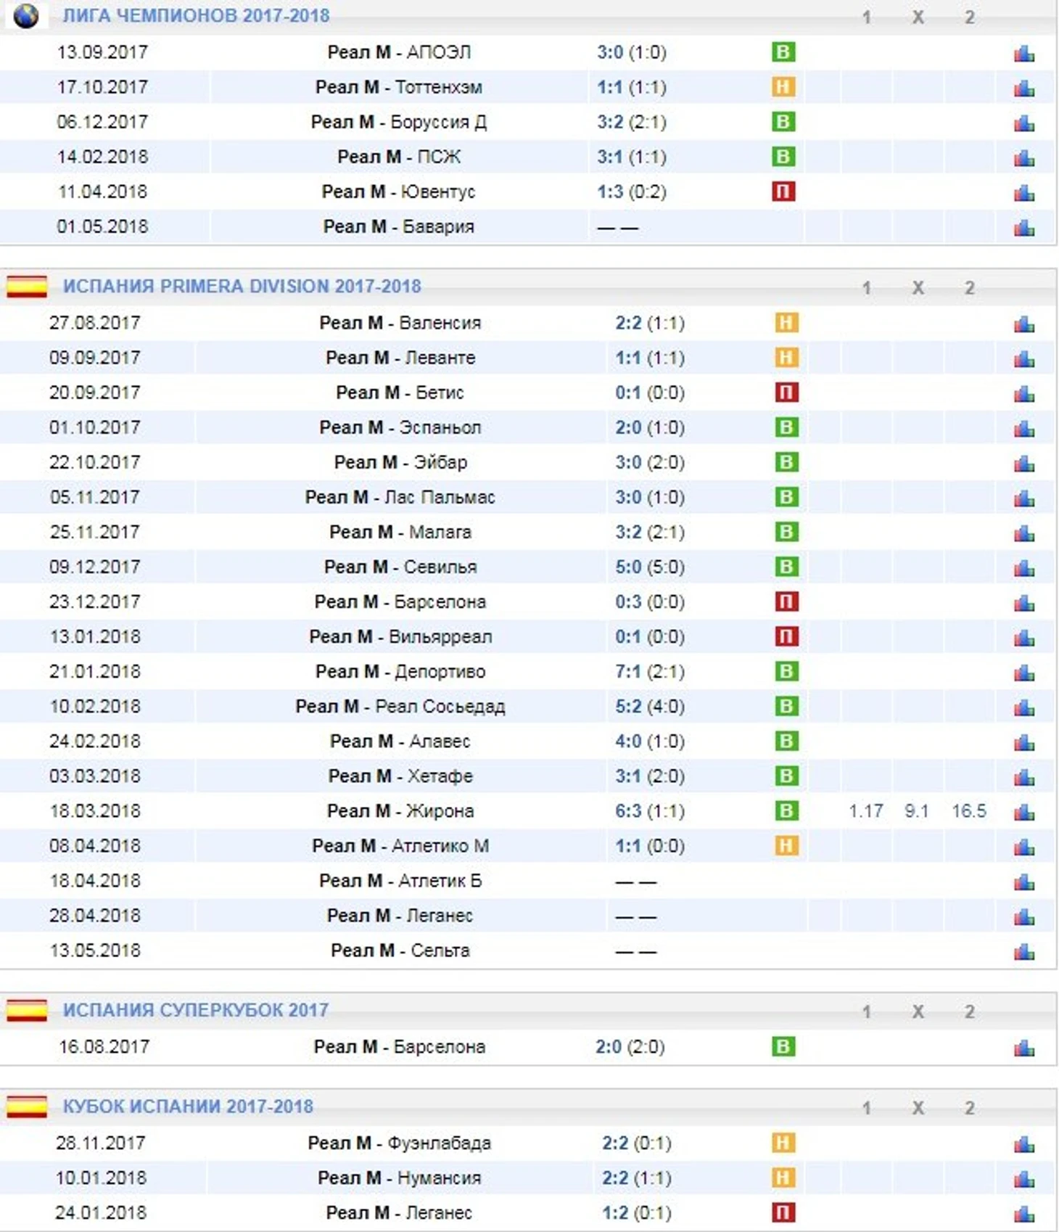
Task: Click the 3:1 score of ПСЖ match
Action: coord(610,157)
